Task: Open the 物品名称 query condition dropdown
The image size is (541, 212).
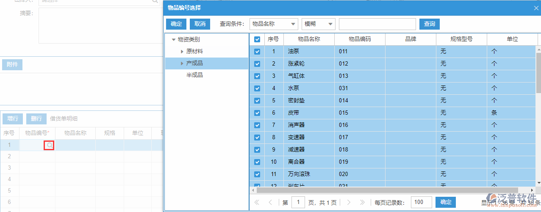Action: click(274, 24)
